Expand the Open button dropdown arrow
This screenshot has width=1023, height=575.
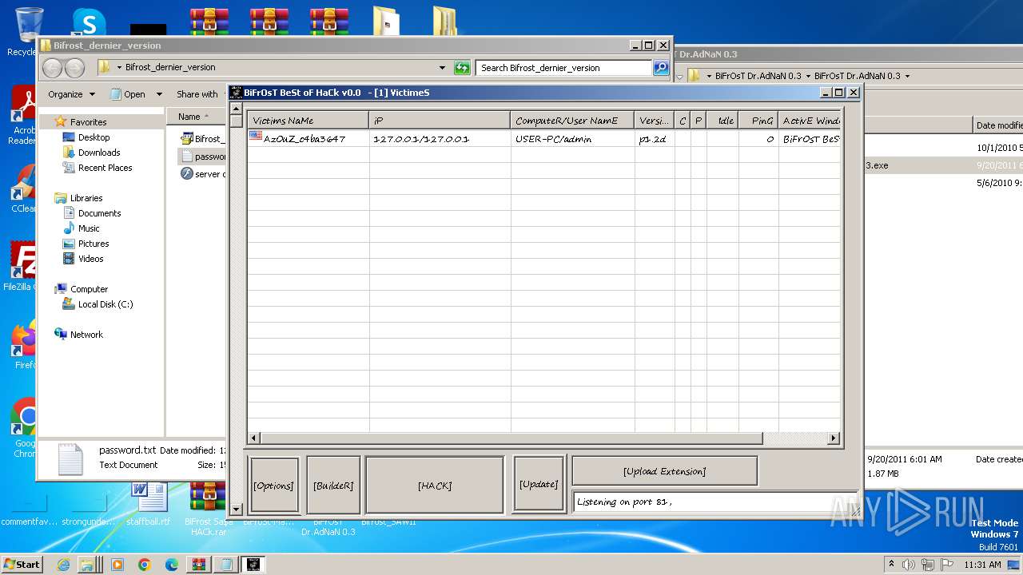tap(159, 94)
